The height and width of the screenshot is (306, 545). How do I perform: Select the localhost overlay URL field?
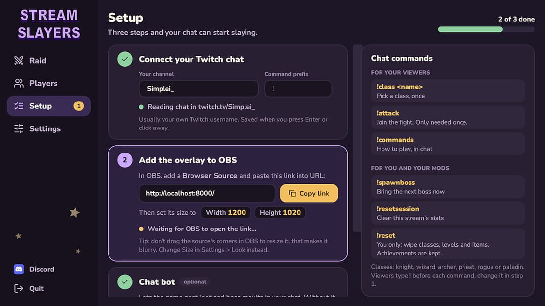[x=207, y=193]
